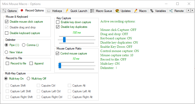This screenshot has height=104, width=195.
Task: Check Disable keyboard capture
Action: [x=7, y=33]
